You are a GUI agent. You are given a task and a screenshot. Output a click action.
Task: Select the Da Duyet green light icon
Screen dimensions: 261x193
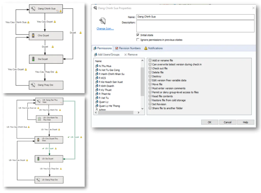click(33, 59)
